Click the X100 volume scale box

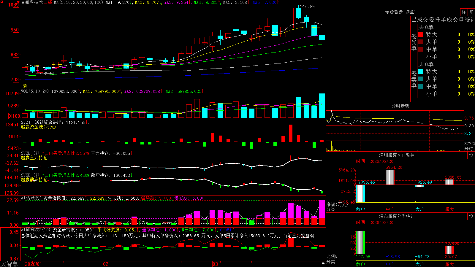pos(15,116)
